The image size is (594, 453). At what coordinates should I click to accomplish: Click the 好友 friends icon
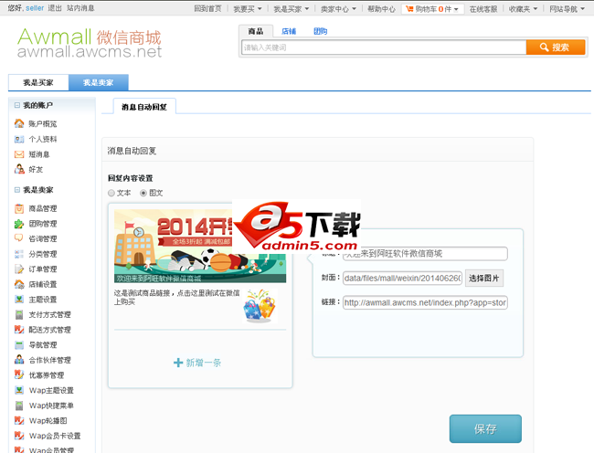coord(19,169)
